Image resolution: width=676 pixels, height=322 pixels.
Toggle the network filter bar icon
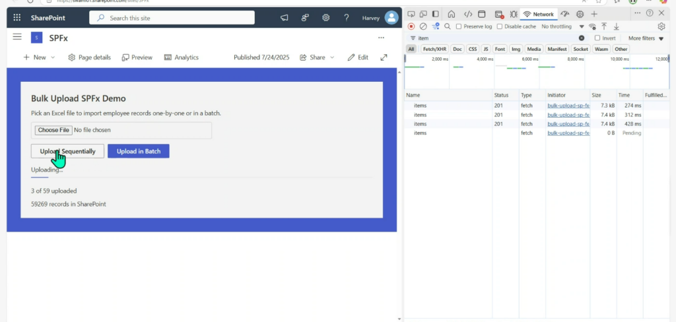[x=436, y=26]
